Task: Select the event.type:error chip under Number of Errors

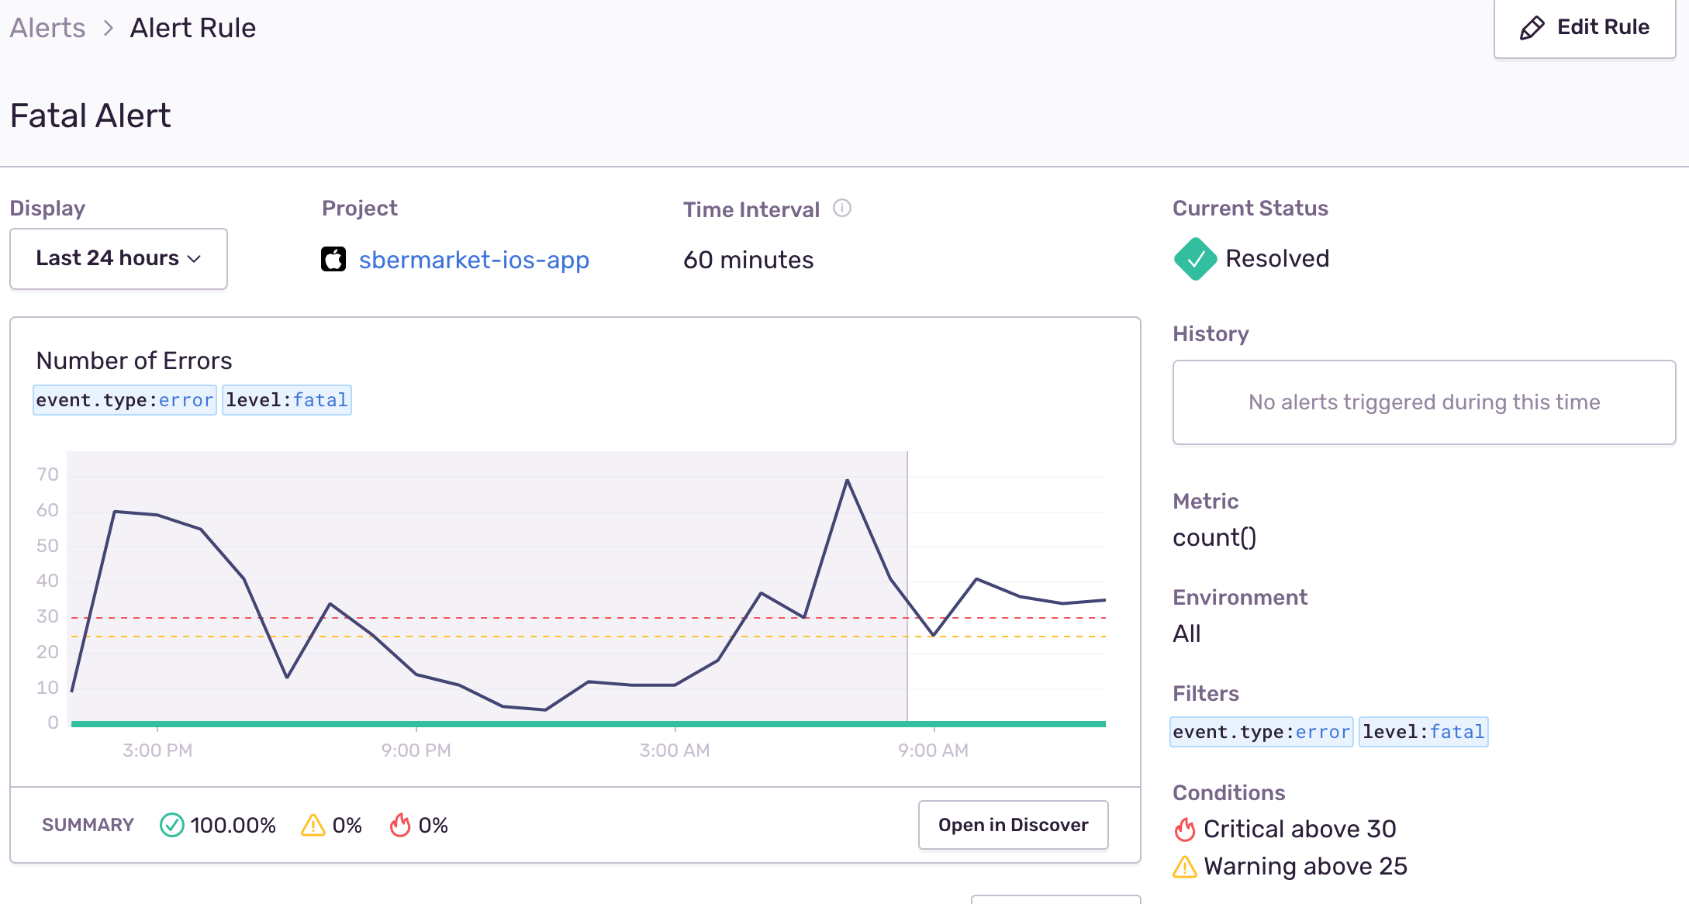Action: (124, 399)
